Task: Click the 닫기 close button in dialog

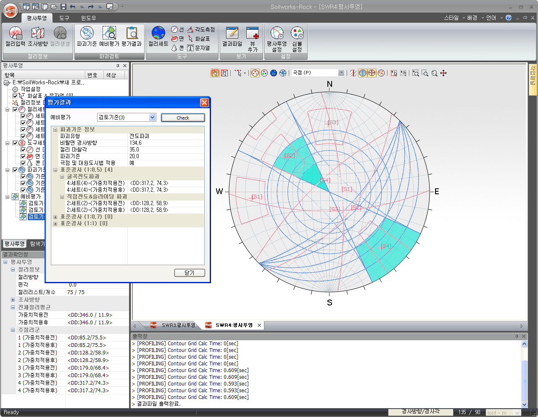Action: pyautogui.click(x=189, y=273)
